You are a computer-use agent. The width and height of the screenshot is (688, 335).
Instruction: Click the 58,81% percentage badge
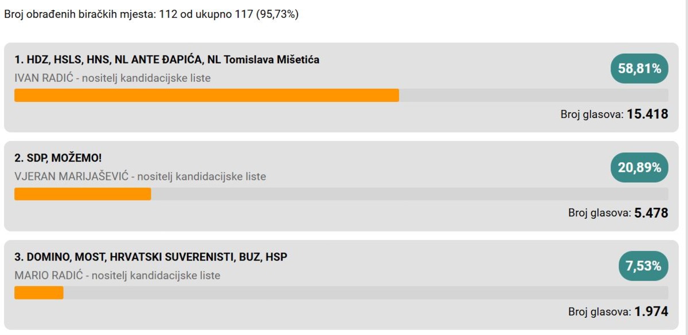[x=639, y=69]
